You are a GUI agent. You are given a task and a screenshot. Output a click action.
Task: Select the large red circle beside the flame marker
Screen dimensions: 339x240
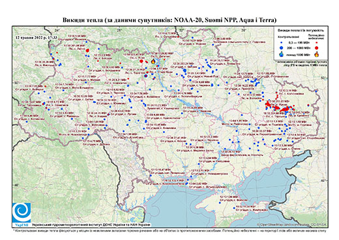tap(141, 61)
